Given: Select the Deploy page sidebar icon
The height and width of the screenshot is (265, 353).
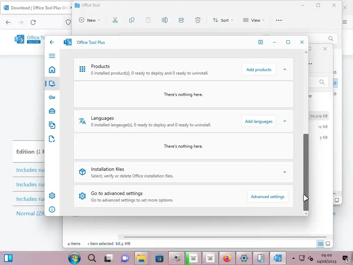Looking at the screenshot, I should (x=52, y=84).
